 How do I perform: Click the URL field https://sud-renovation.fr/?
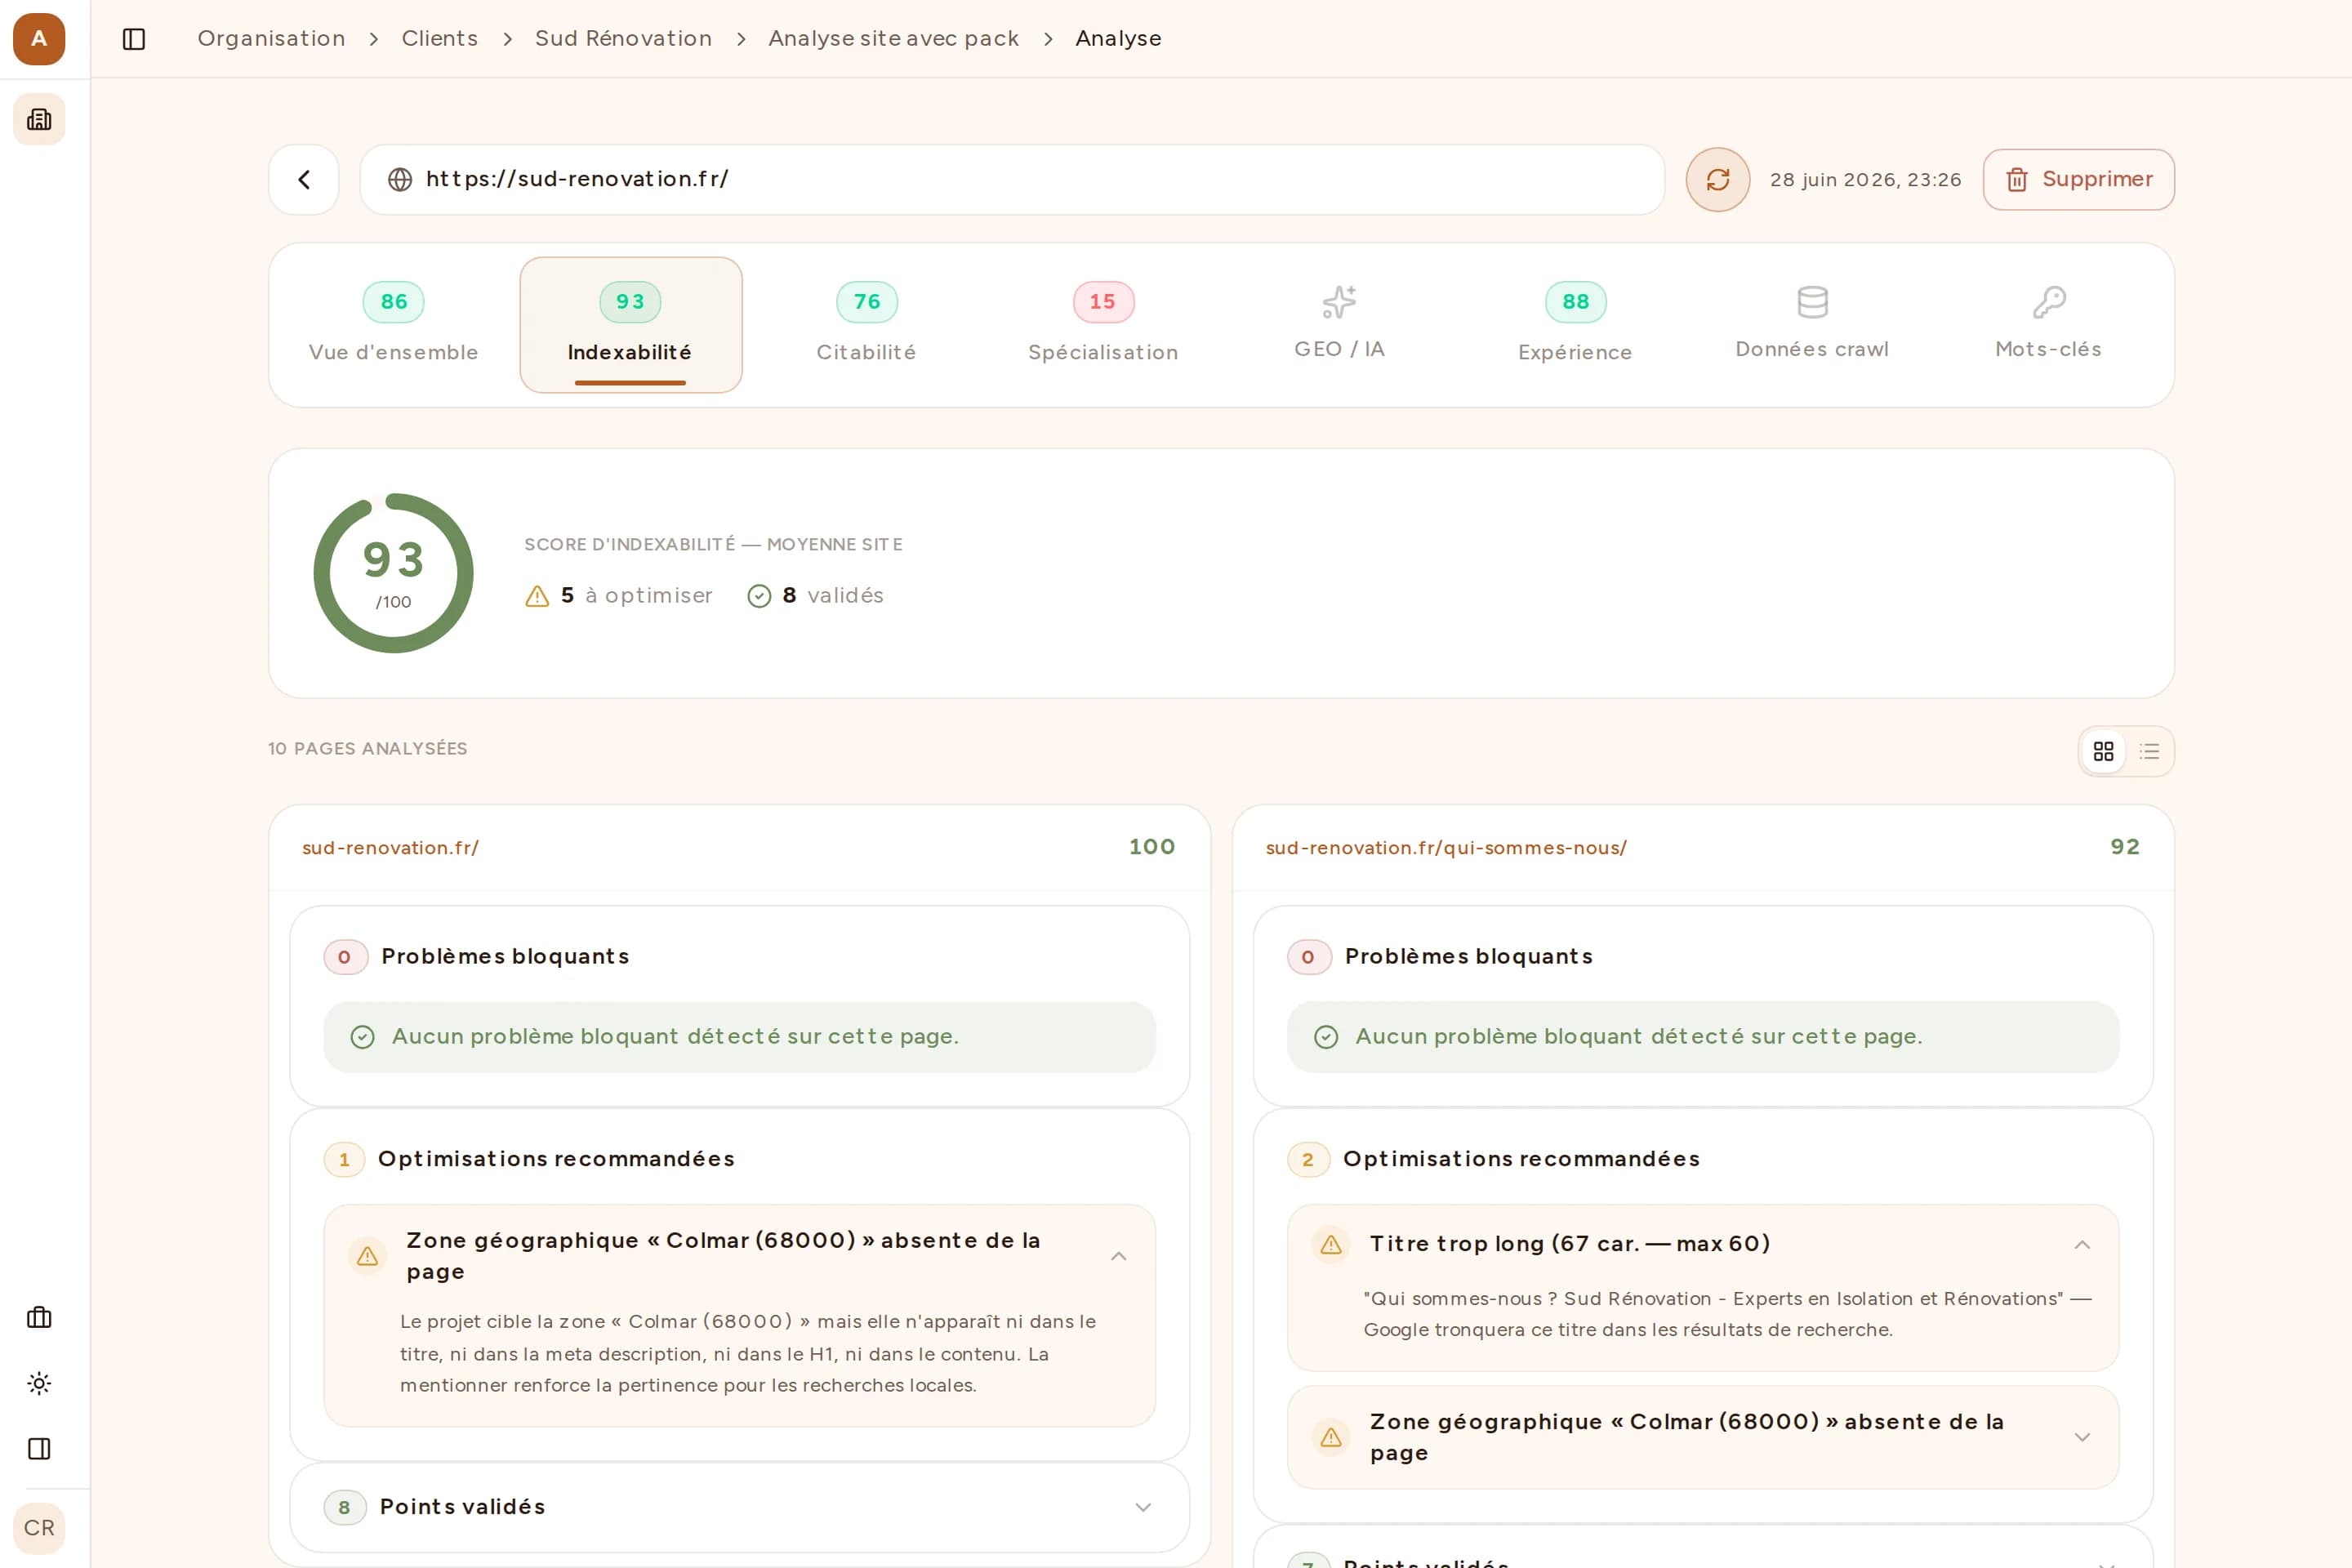click(x=1012, y=179)
